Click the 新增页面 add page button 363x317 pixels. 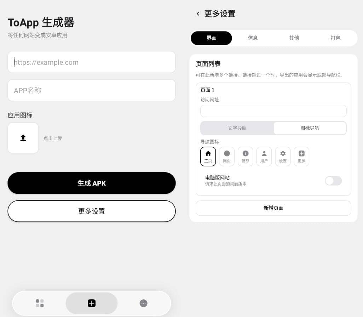pos(273,208)
